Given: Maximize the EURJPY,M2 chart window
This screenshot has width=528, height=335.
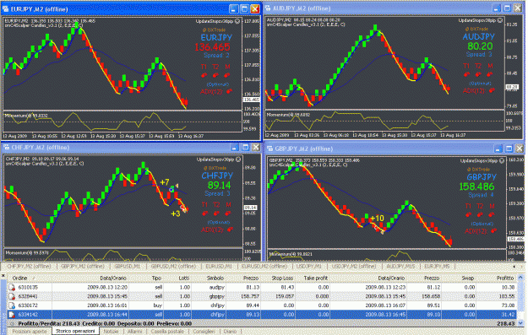Looking at the screenshot, I should click(244, 8).
